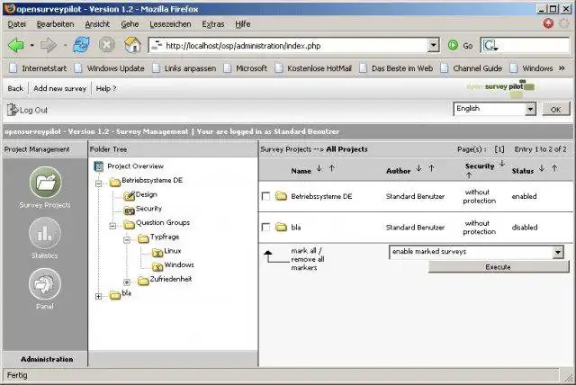Screen dimensions: 576x385
Task: Open the Lesezeichen menu
Action: point(170,24)
